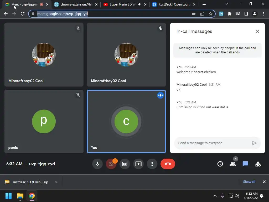Open the media controls icon in toolbar
The height and width of the screenshot is (202, 269).
click(x=238, y=14)
